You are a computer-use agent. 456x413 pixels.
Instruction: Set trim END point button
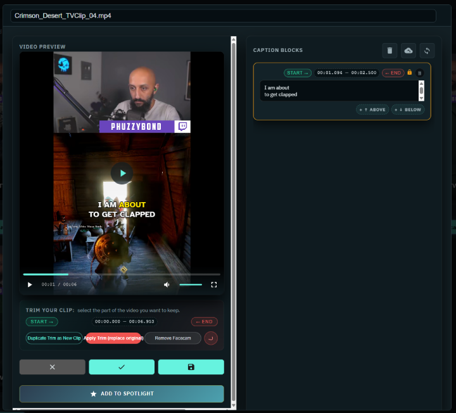[x=205, y=322]
